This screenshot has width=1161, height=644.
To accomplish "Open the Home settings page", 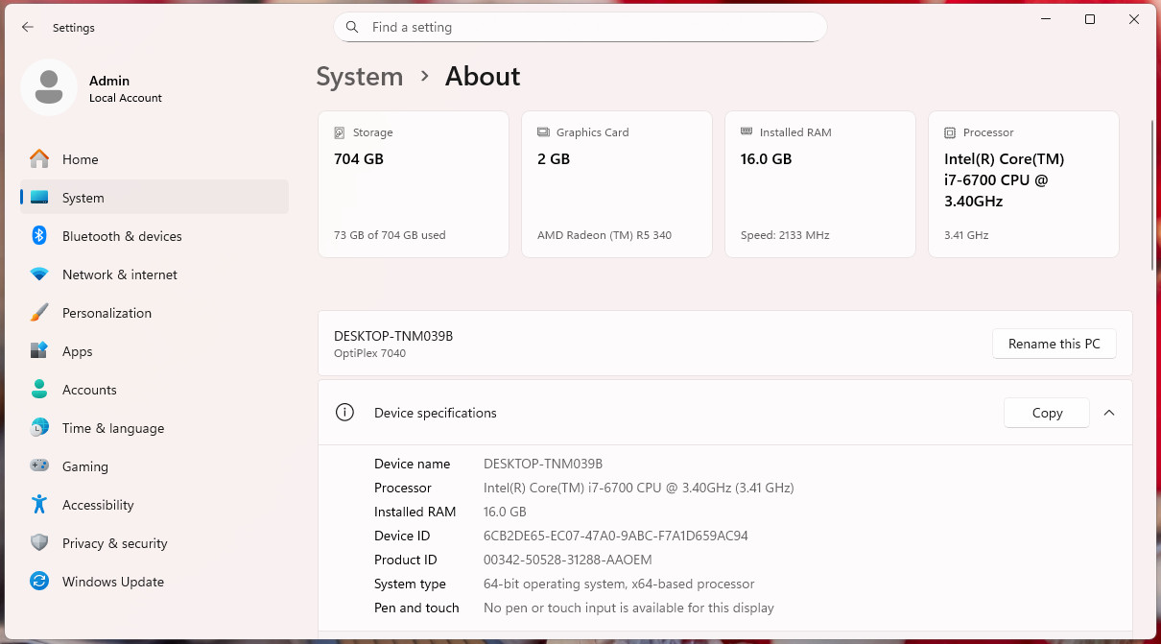I will tap(154, 159).
